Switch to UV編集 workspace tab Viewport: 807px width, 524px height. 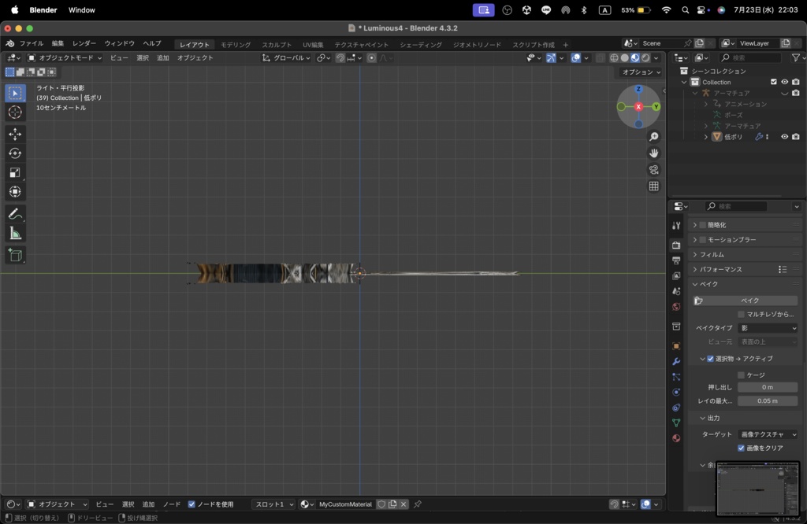(x=313, y=45)
